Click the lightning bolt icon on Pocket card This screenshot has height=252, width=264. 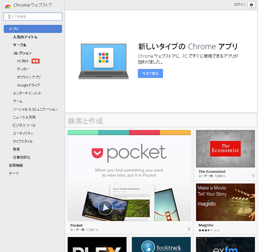[x=189, y=229]
